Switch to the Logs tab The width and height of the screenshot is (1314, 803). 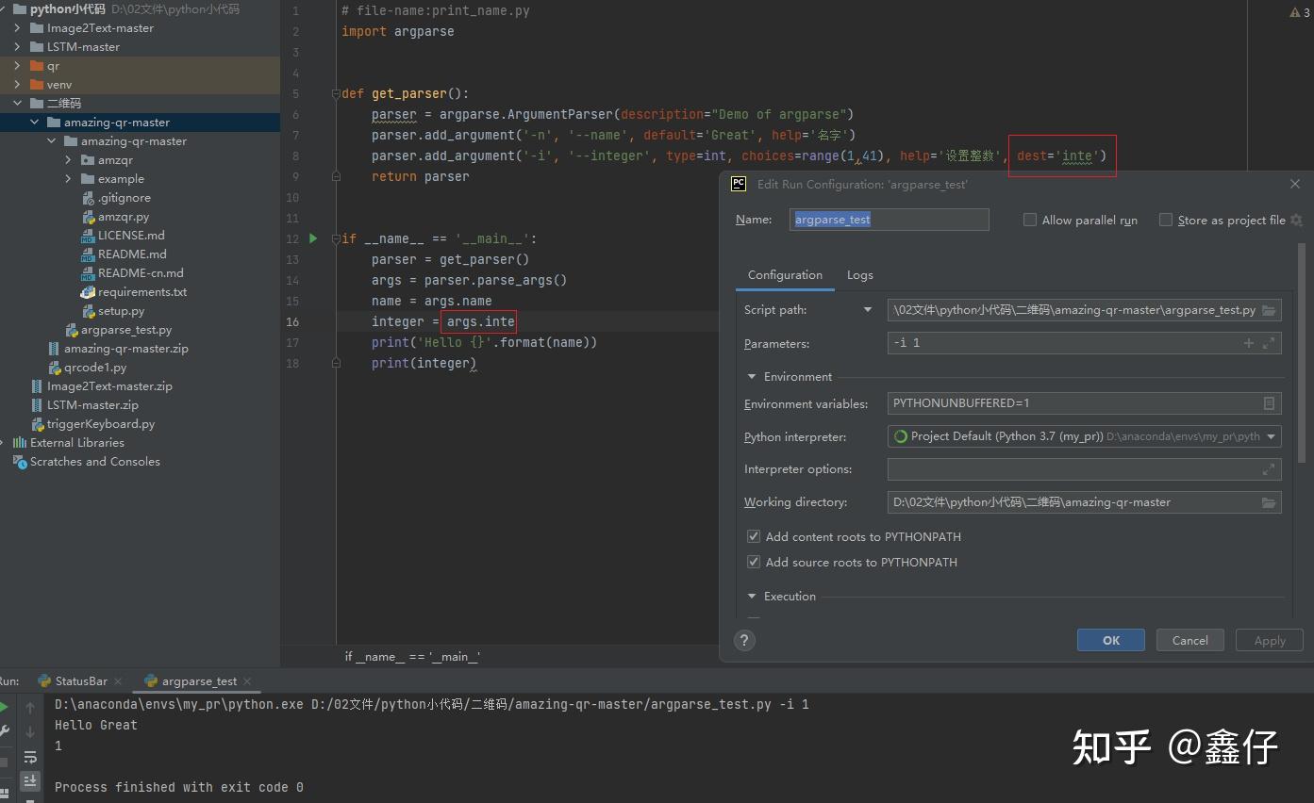(859, 275)
